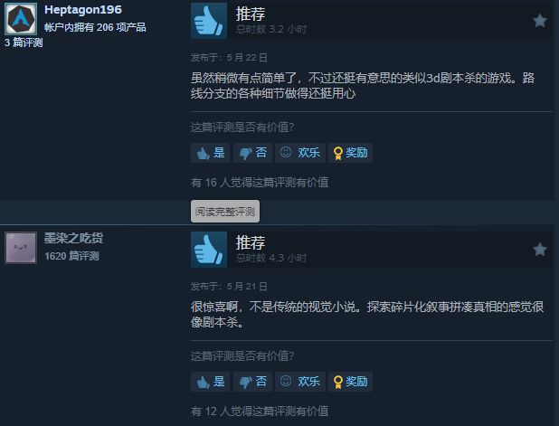Click Heptagon196's avatar image
Viewport: 559px width, 426px height.
click(21, 19)
